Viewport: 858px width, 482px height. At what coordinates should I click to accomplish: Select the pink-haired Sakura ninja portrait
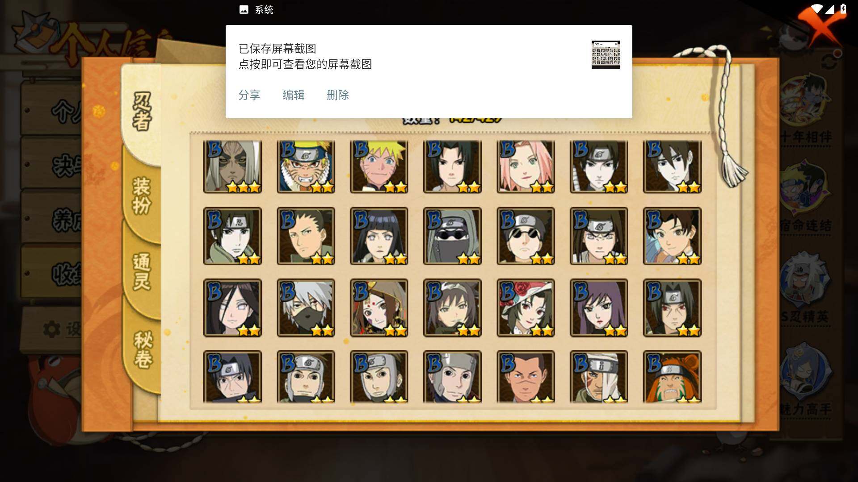[526, 166]
